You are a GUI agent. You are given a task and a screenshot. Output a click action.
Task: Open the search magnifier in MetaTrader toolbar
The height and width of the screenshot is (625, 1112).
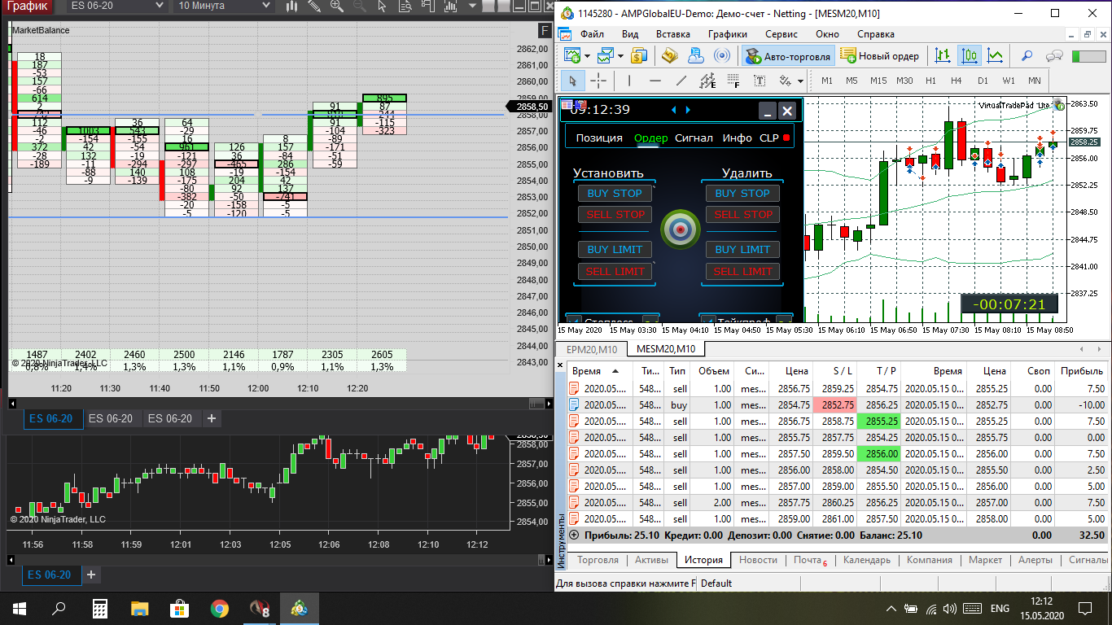[x=1027, y=56]
